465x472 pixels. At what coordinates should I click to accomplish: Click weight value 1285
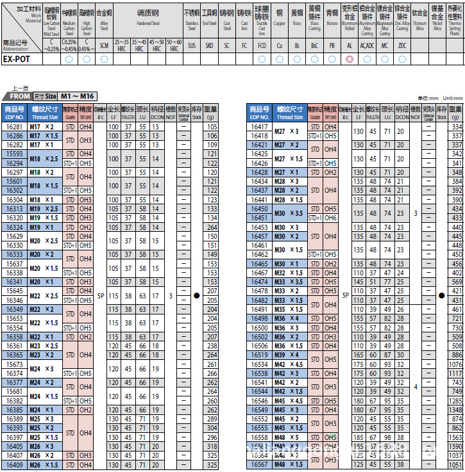coord(455,401)
